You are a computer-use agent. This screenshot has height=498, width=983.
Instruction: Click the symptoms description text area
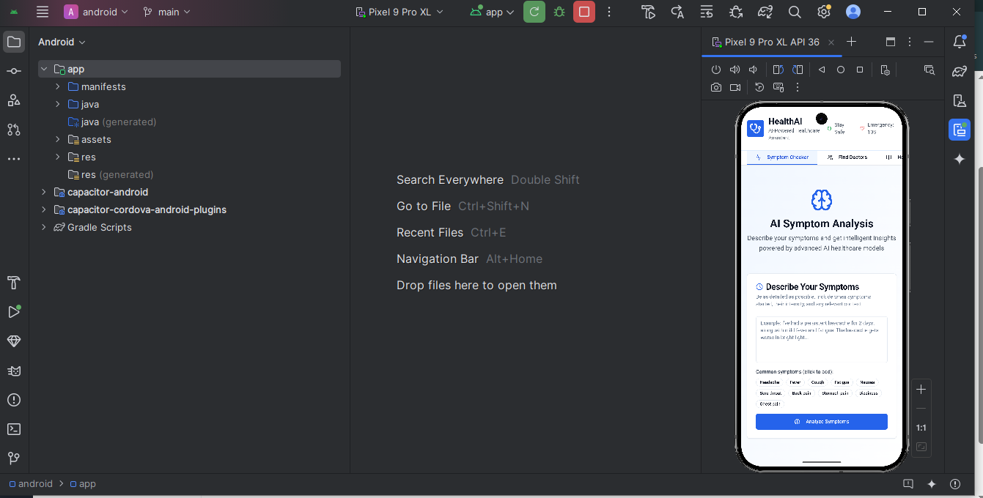click(822, 340)
